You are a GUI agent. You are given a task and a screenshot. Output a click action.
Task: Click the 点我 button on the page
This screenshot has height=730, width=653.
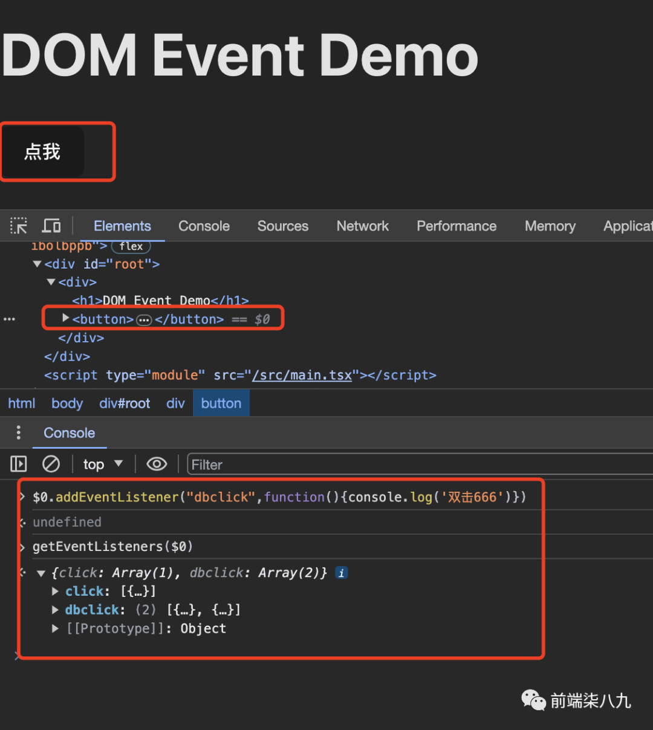tap(42, 151)
